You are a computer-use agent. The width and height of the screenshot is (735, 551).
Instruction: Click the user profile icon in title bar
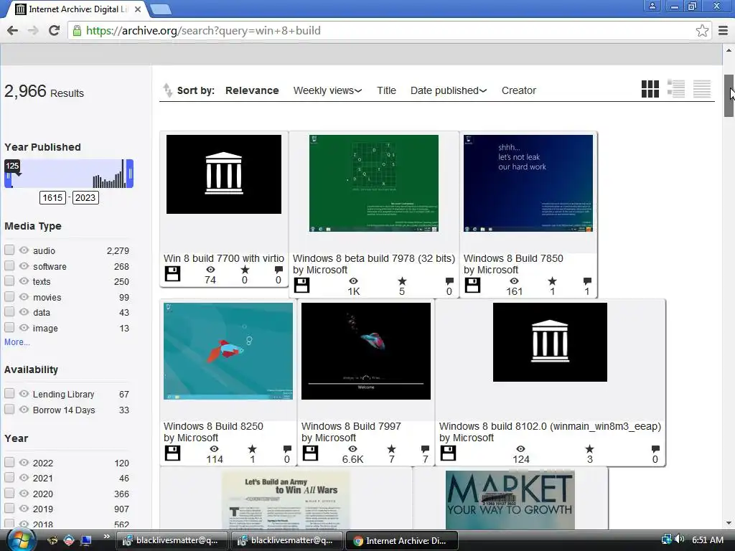click(x=652, y=6)
